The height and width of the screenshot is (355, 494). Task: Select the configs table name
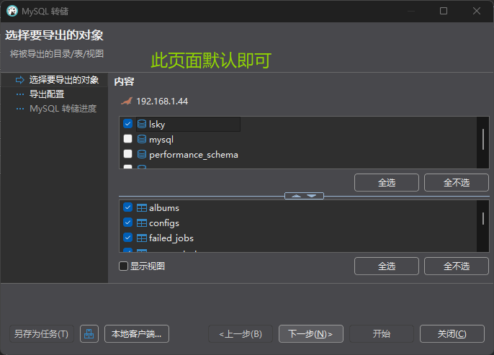(164, 223)
